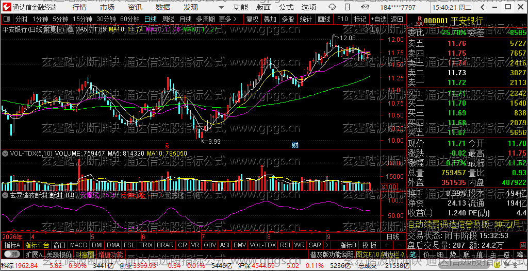The width and height of the screenshot is (528, 271).
Task: Select the RSI indicator tab
Action: (x=285, y=245)
